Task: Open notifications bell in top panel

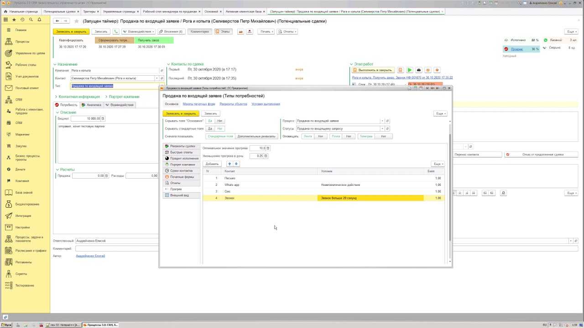Action: pyautogui.click(x=39, y=20)
